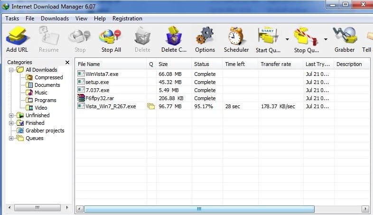Open the Tasks menu
Image resolution: width=373 pixels, height=215 pixels.
tap(12, 19)
